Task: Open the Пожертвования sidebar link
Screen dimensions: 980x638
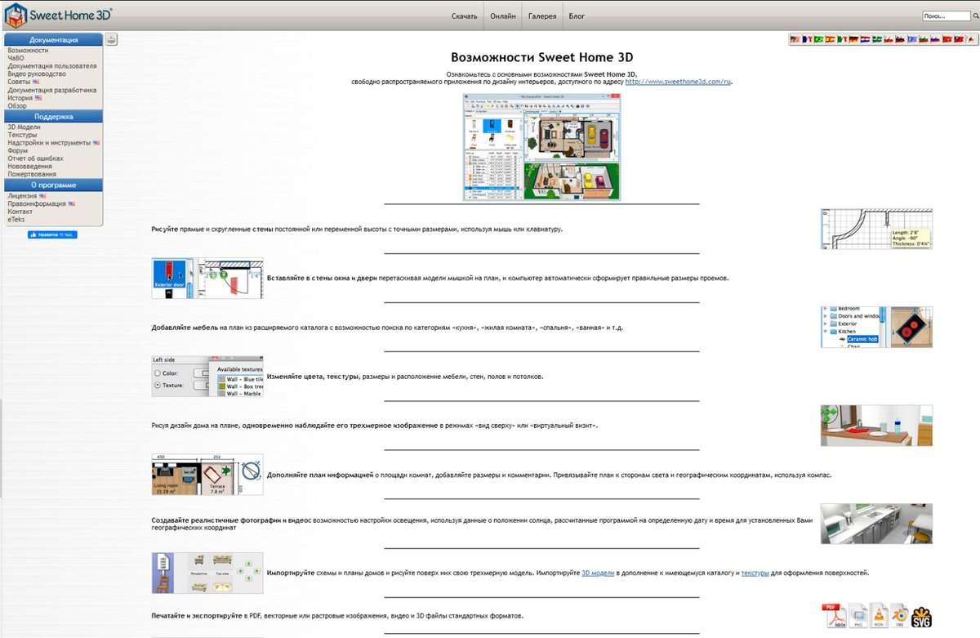Action: click(x=32, y=174)
